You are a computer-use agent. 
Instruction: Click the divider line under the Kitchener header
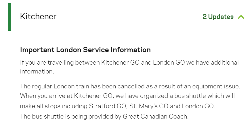click(126, 36)
